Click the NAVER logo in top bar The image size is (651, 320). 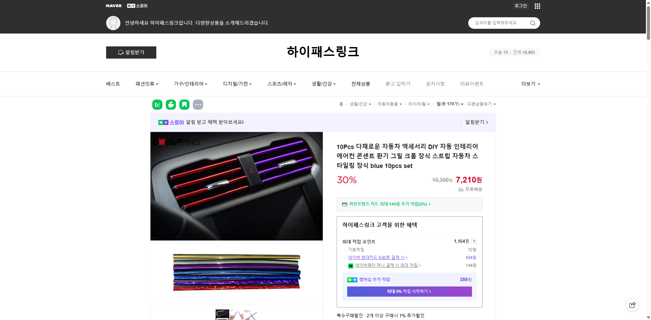click(x=114, y=6)
